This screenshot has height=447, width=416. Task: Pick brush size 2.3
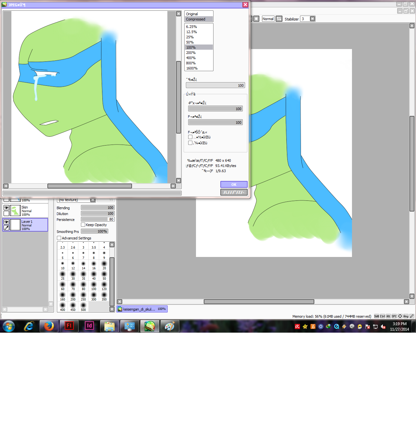point(62,246)
